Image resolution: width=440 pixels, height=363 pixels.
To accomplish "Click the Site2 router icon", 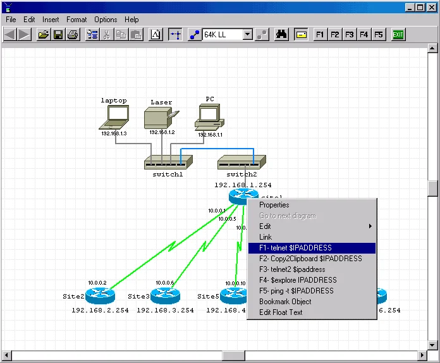I will (100, 296).
